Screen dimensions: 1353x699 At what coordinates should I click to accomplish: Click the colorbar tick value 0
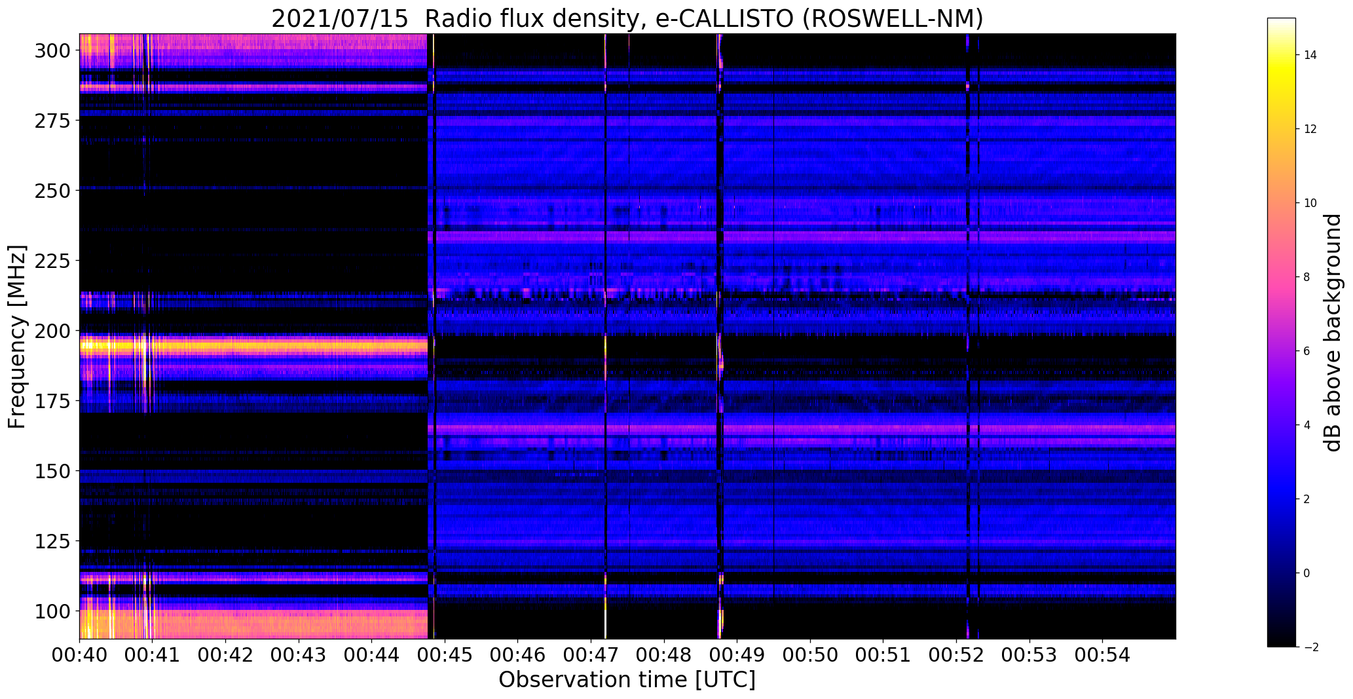tap(1307, 573)
